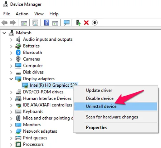Click the Human Interface Devices icon
The image size is (161, 148).
tap(18, 98)
